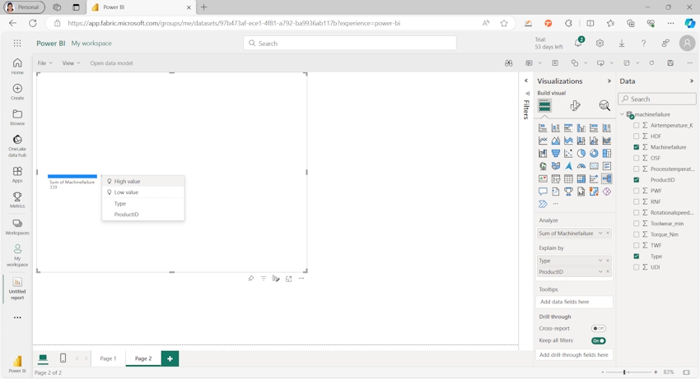Viewport: 700px width, 379px height.
Task: Open OneLake data hub in sidebar
Action: pyautogui.click(x=17, y=146)
